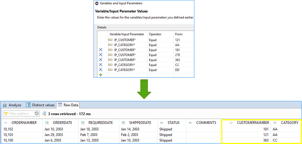
Task: Add a new parameter row with green plus
Action: point(101,75)
